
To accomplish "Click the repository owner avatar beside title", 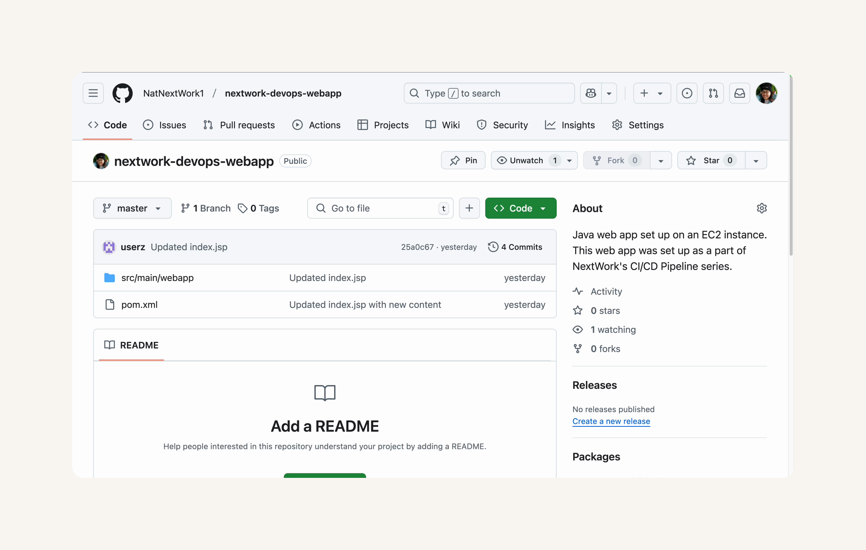I will tap(101, 161).
